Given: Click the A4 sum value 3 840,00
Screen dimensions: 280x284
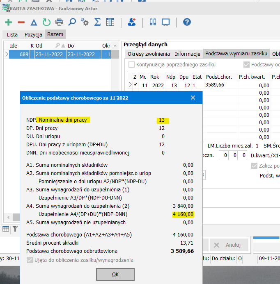Looking at the screenshot, I should click(183, 206).
